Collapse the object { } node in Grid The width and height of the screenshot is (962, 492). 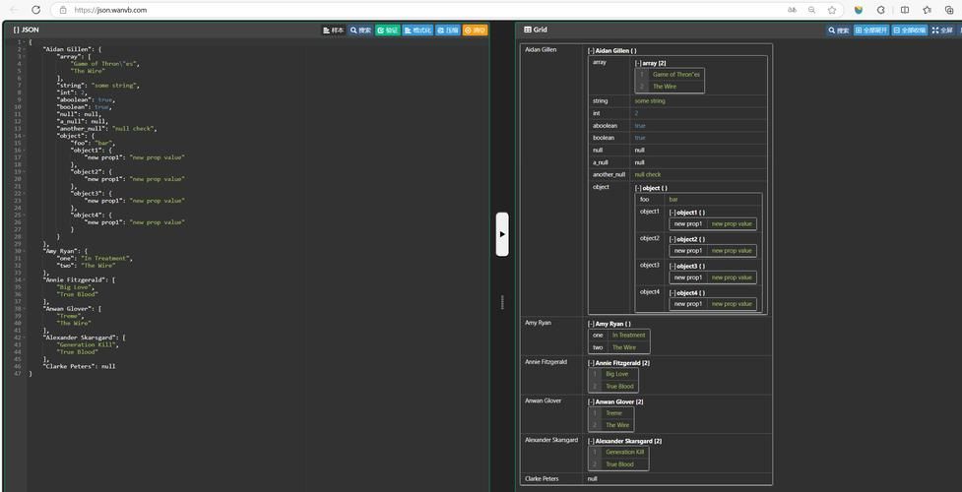(638, 188)
